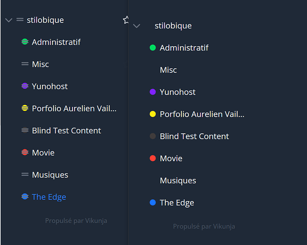Open Yunohost project in the right list

coord(178,92)
